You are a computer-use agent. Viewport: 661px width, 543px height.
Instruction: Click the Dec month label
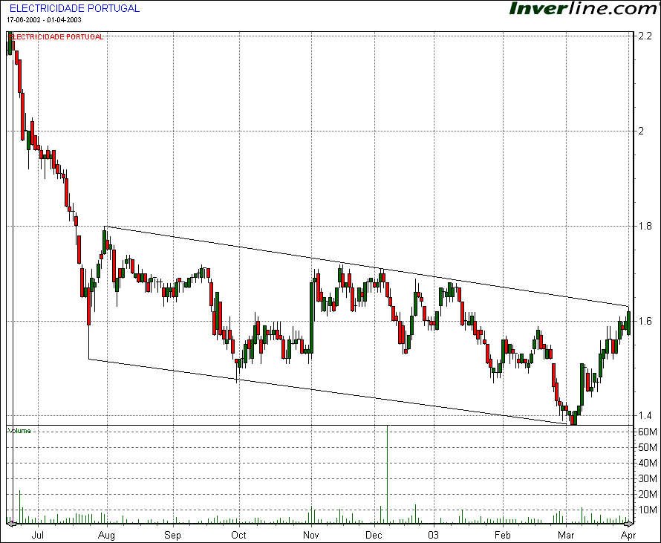[374, 535]
